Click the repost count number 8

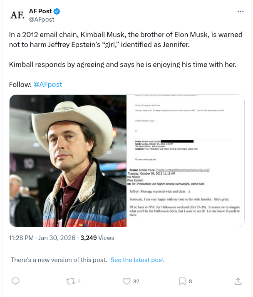click(x=79, y=282)
